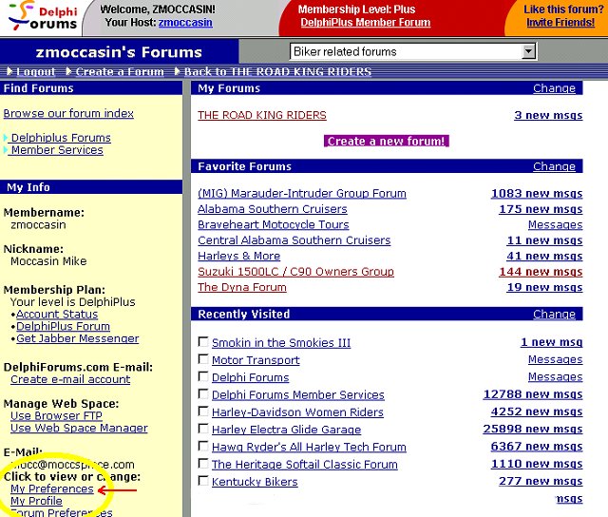Screen dimensions: 608x517
Task: View the 277 new msgs link
Action: click(x=541, y=481)
